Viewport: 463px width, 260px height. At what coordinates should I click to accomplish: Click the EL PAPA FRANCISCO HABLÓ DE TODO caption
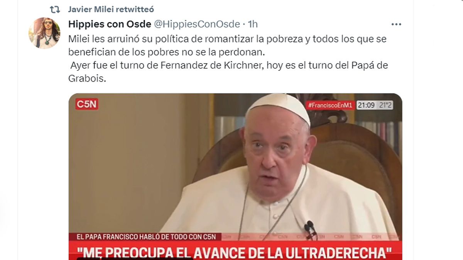pyautogui.click(x=145, y=237)
